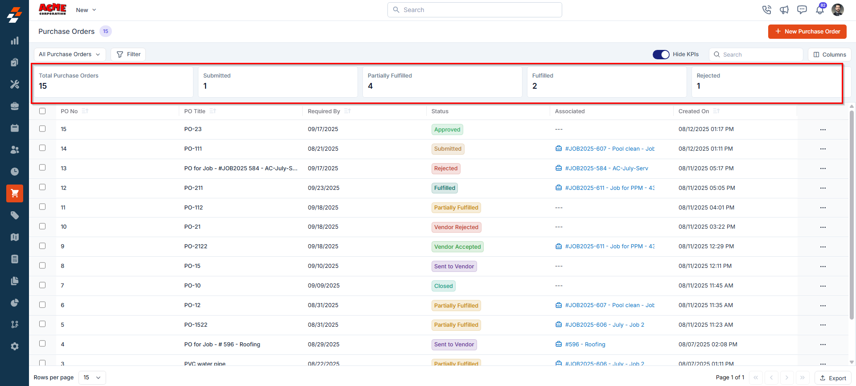Click the Vendor Rejected status badge
Image resolution: width=856 pixels, height=386 pixels.
point(456,227)
